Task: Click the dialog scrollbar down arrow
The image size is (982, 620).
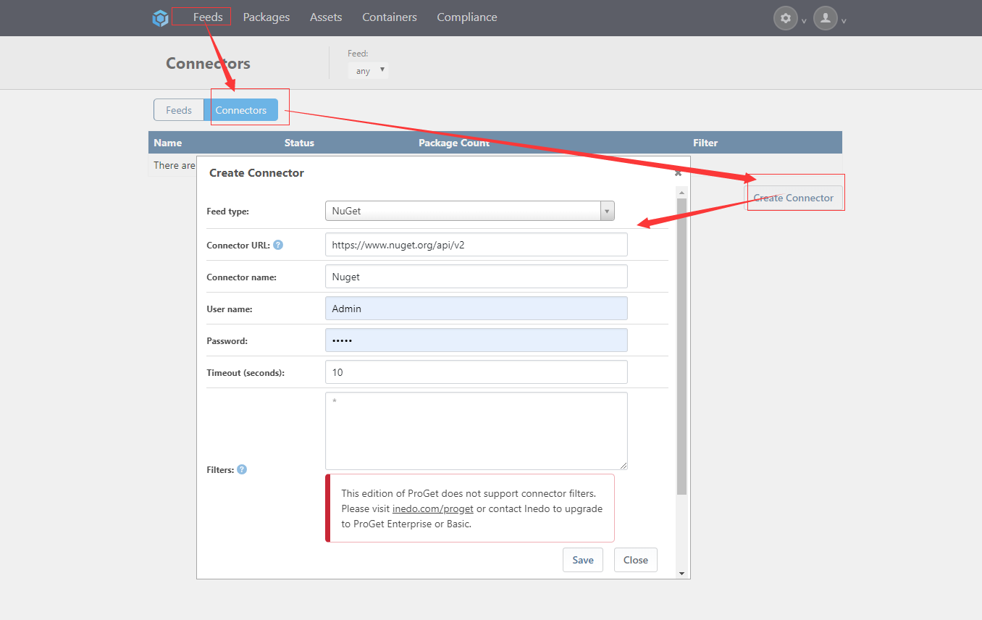Action: (681, 573)
